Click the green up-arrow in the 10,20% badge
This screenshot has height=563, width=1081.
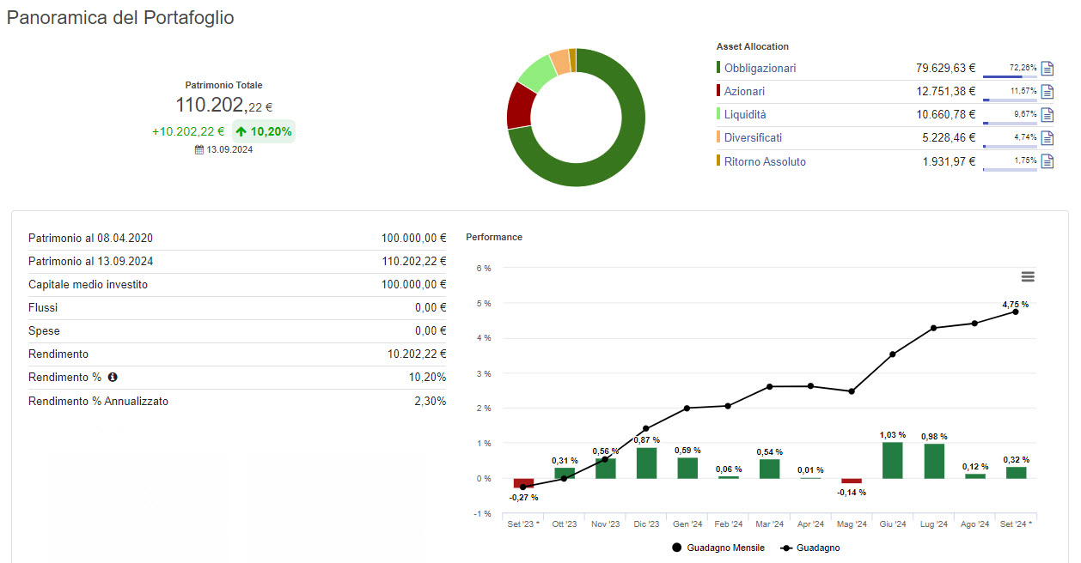(241, 131)
